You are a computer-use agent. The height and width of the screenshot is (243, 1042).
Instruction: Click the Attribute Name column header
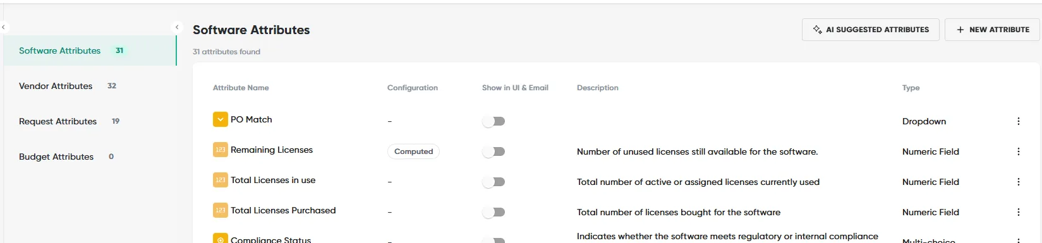tap(241, 88)
